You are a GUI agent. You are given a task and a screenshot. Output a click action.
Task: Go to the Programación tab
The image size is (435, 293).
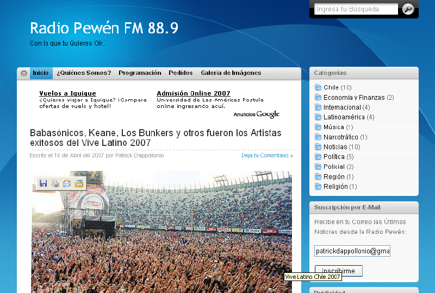click(140, 73)
